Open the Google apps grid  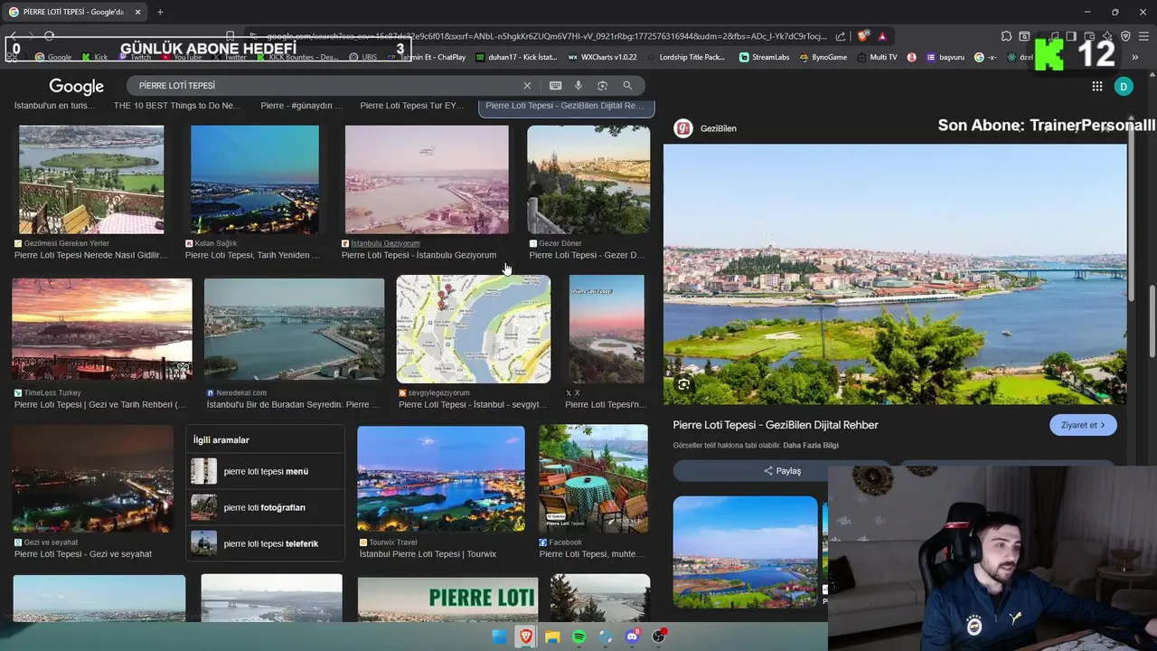click(1096, 86)
